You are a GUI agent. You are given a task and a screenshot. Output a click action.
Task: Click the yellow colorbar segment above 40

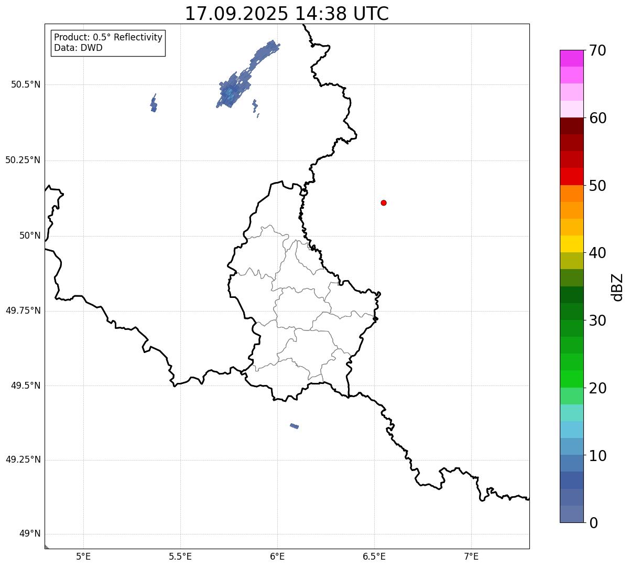(572, 244)
